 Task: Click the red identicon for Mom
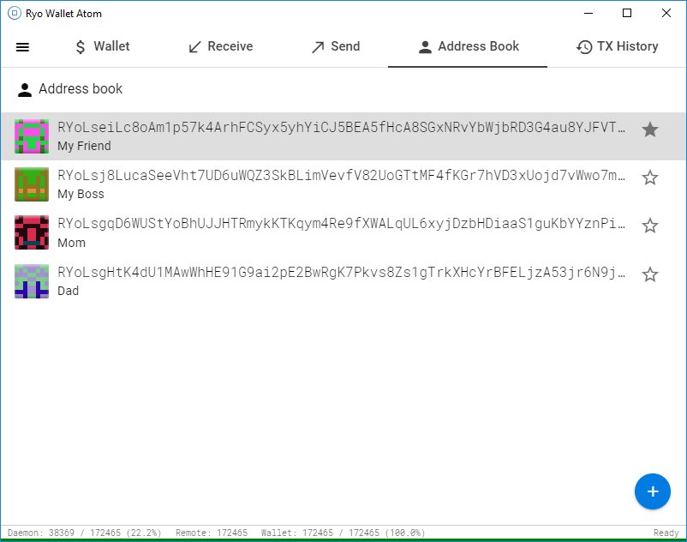[x=32, y=232]
